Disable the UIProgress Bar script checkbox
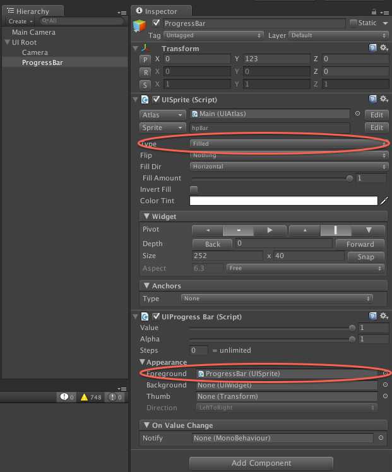Screen dimensions: 392x472 pyautogui.click(x=156, y=316)
